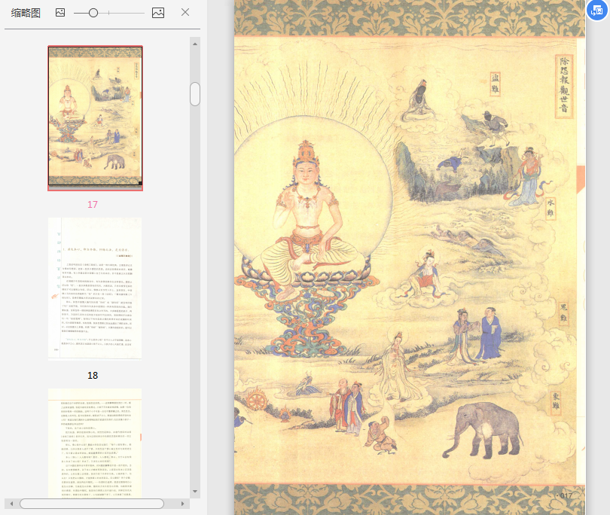
Task: Open the blue floating convert tool icon
Action: pos(596,11)
